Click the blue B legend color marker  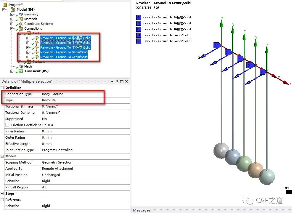click(x=138, y=23)
